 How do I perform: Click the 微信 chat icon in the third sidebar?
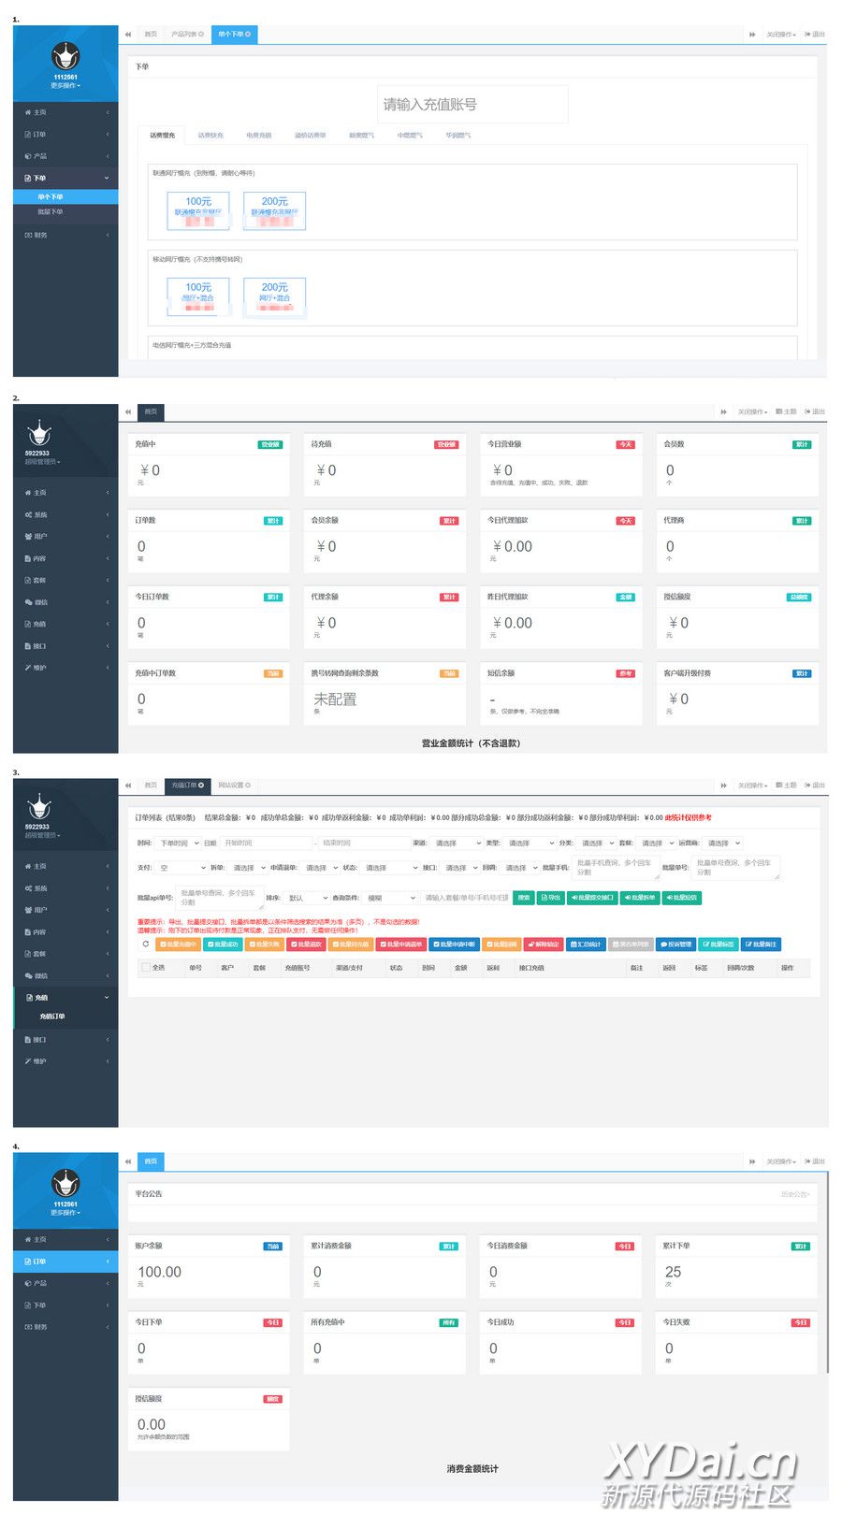[28, 975]
